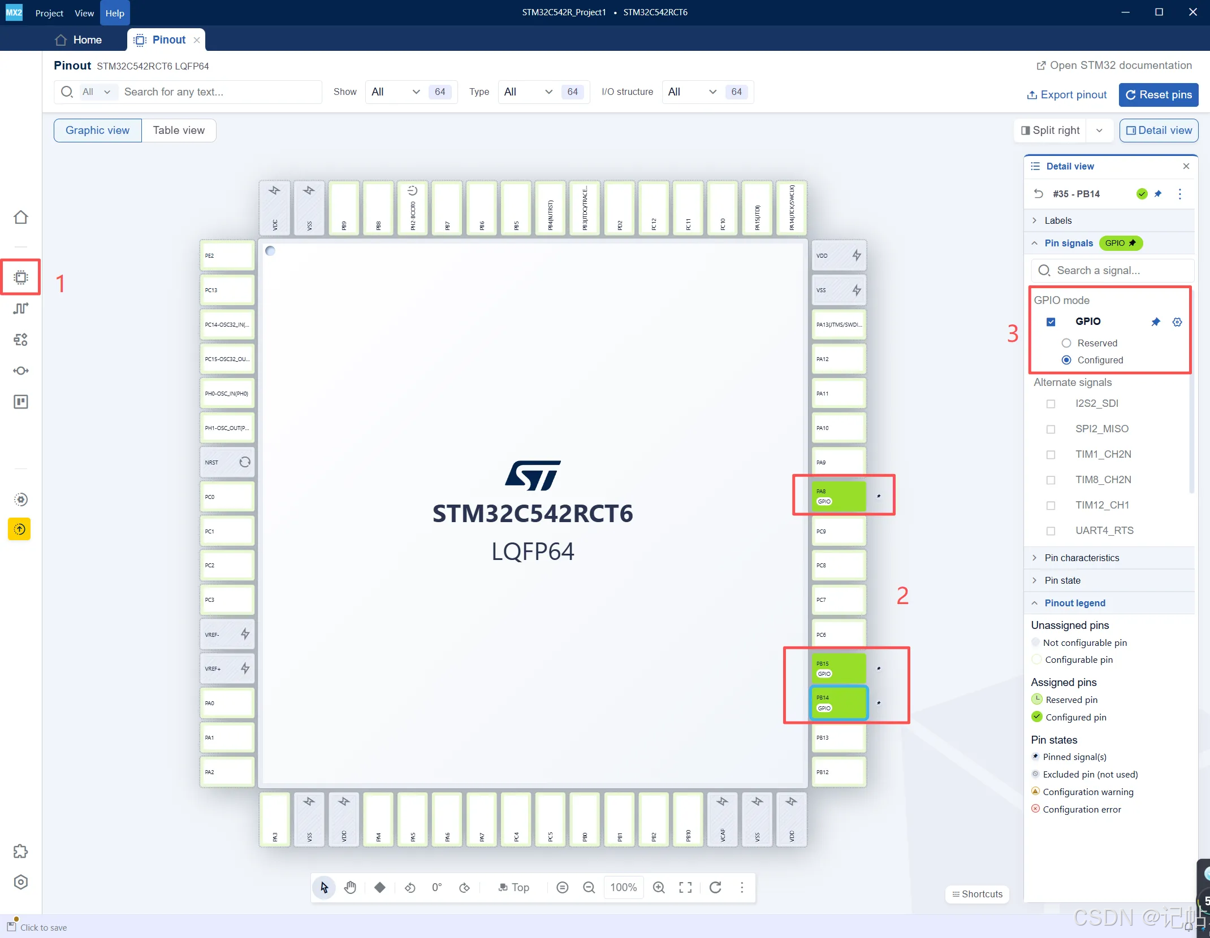Check the TIM8_CH2N alternate signal
The width and height of the screenshot is (1210, 938).
tap(1051, 480)
